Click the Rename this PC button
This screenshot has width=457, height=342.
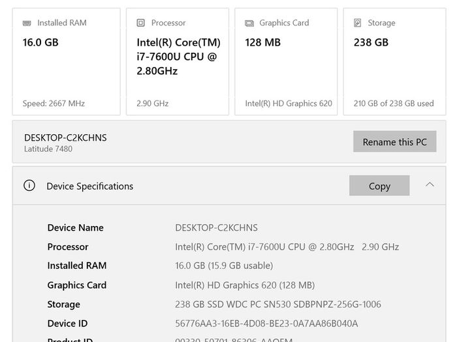click(x=394, y=141)
